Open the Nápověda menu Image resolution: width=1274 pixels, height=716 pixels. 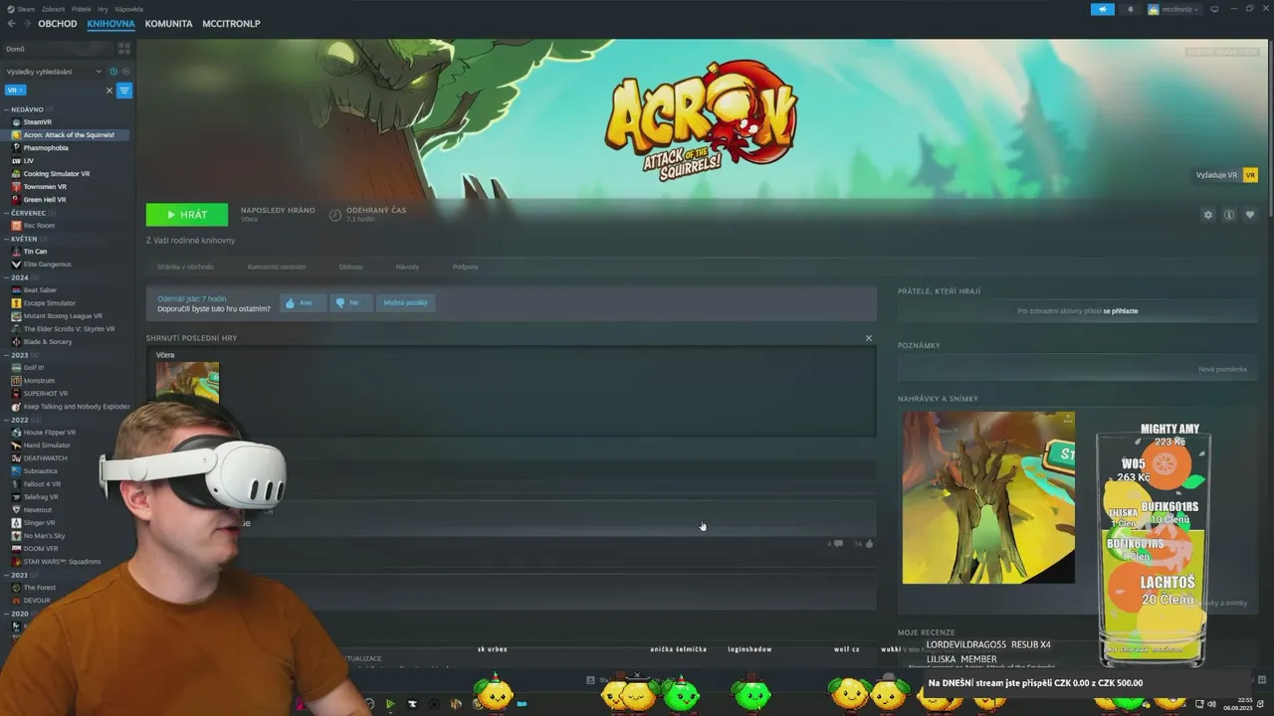pos(129,9)
